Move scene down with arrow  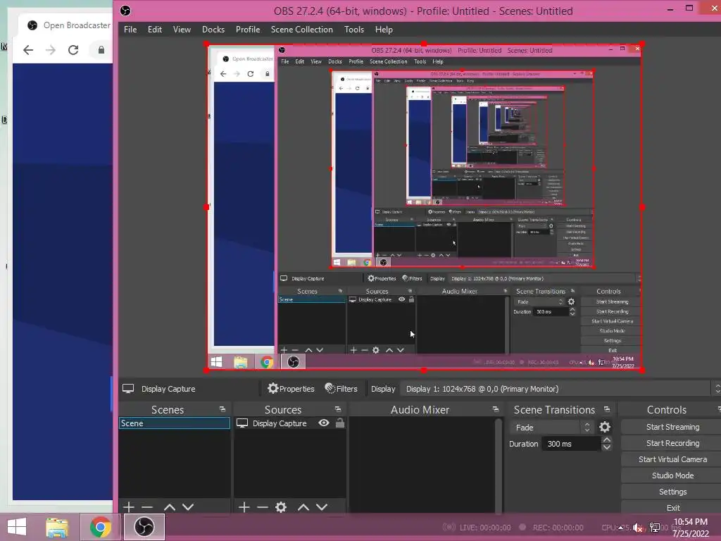pyautogui.click(x=188, y=507)
